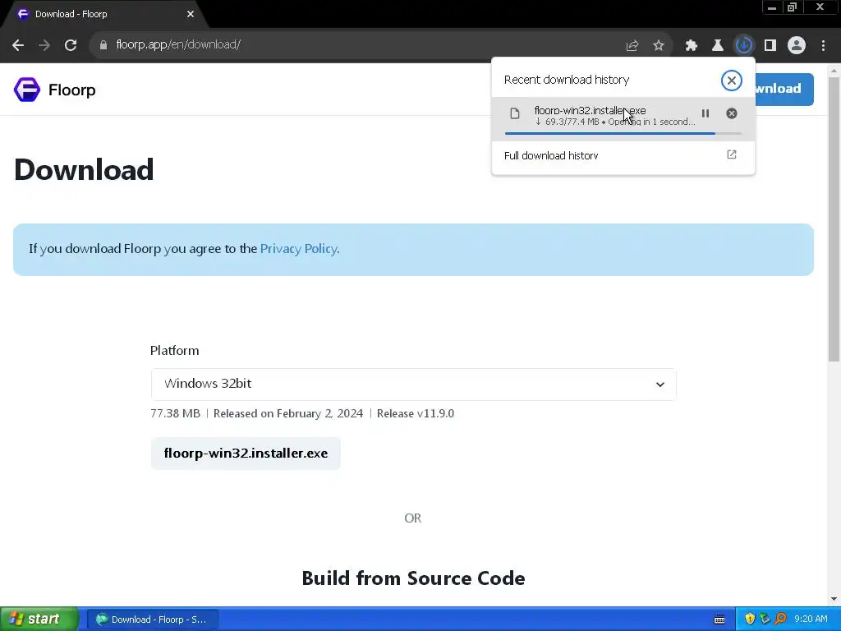
Task: Click the magnifier tray icon
Action: coord(780,619)
